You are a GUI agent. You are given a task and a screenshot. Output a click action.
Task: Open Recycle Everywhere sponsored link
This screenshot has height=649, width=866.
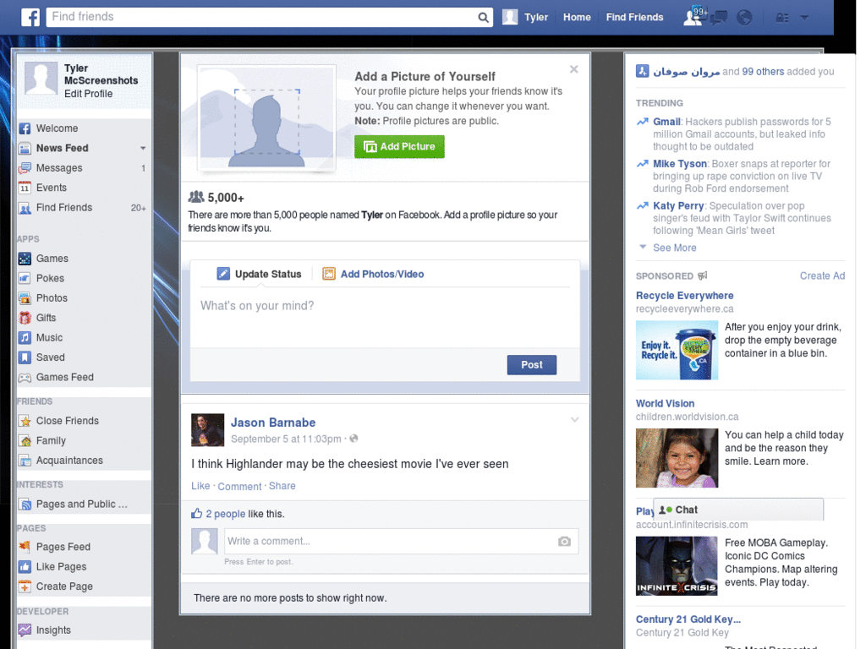click(684, 295)
